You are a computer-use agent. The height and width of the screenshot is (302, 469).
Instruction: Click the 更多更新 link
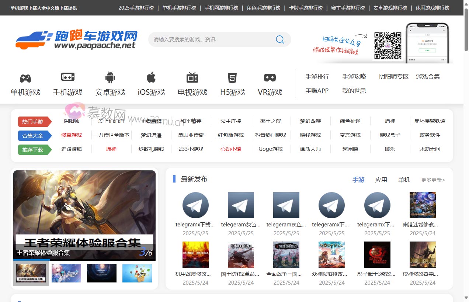click(x=432, y=180)
